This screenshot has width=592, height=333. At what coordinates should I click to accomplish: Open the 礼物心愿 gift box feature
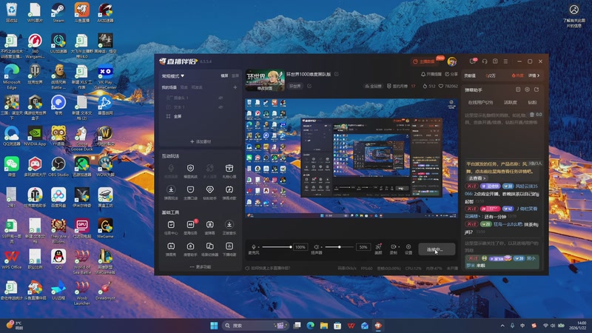(229, 171)
